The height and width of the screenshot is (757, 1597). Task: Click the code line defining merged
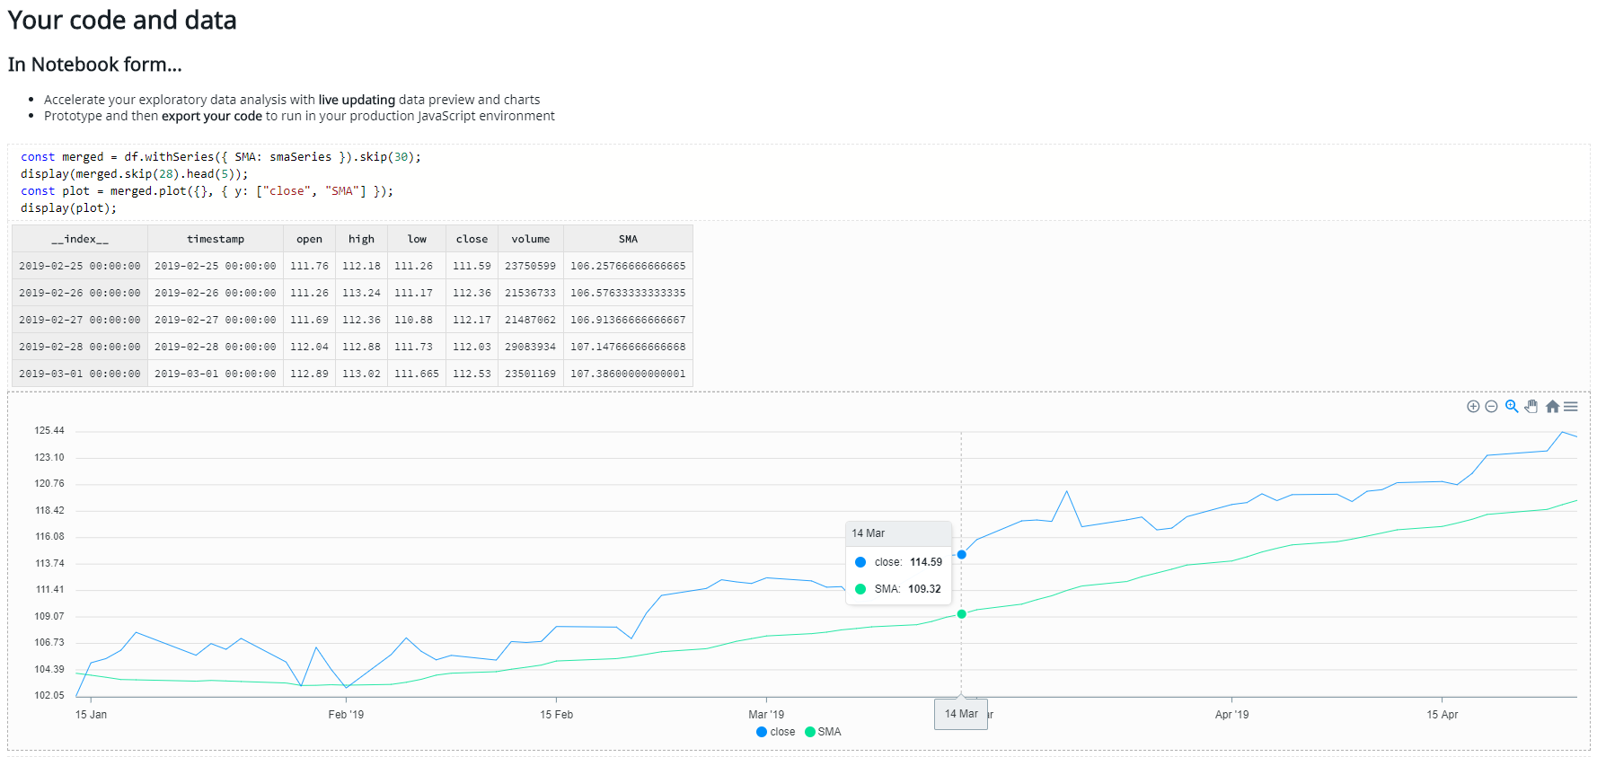pyautogui.click(x=221, y=157)
